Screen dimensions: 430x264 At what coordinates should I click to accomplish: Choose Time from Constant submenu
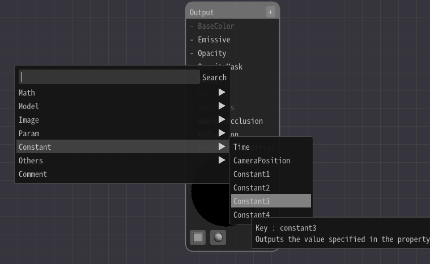point(241,147)
